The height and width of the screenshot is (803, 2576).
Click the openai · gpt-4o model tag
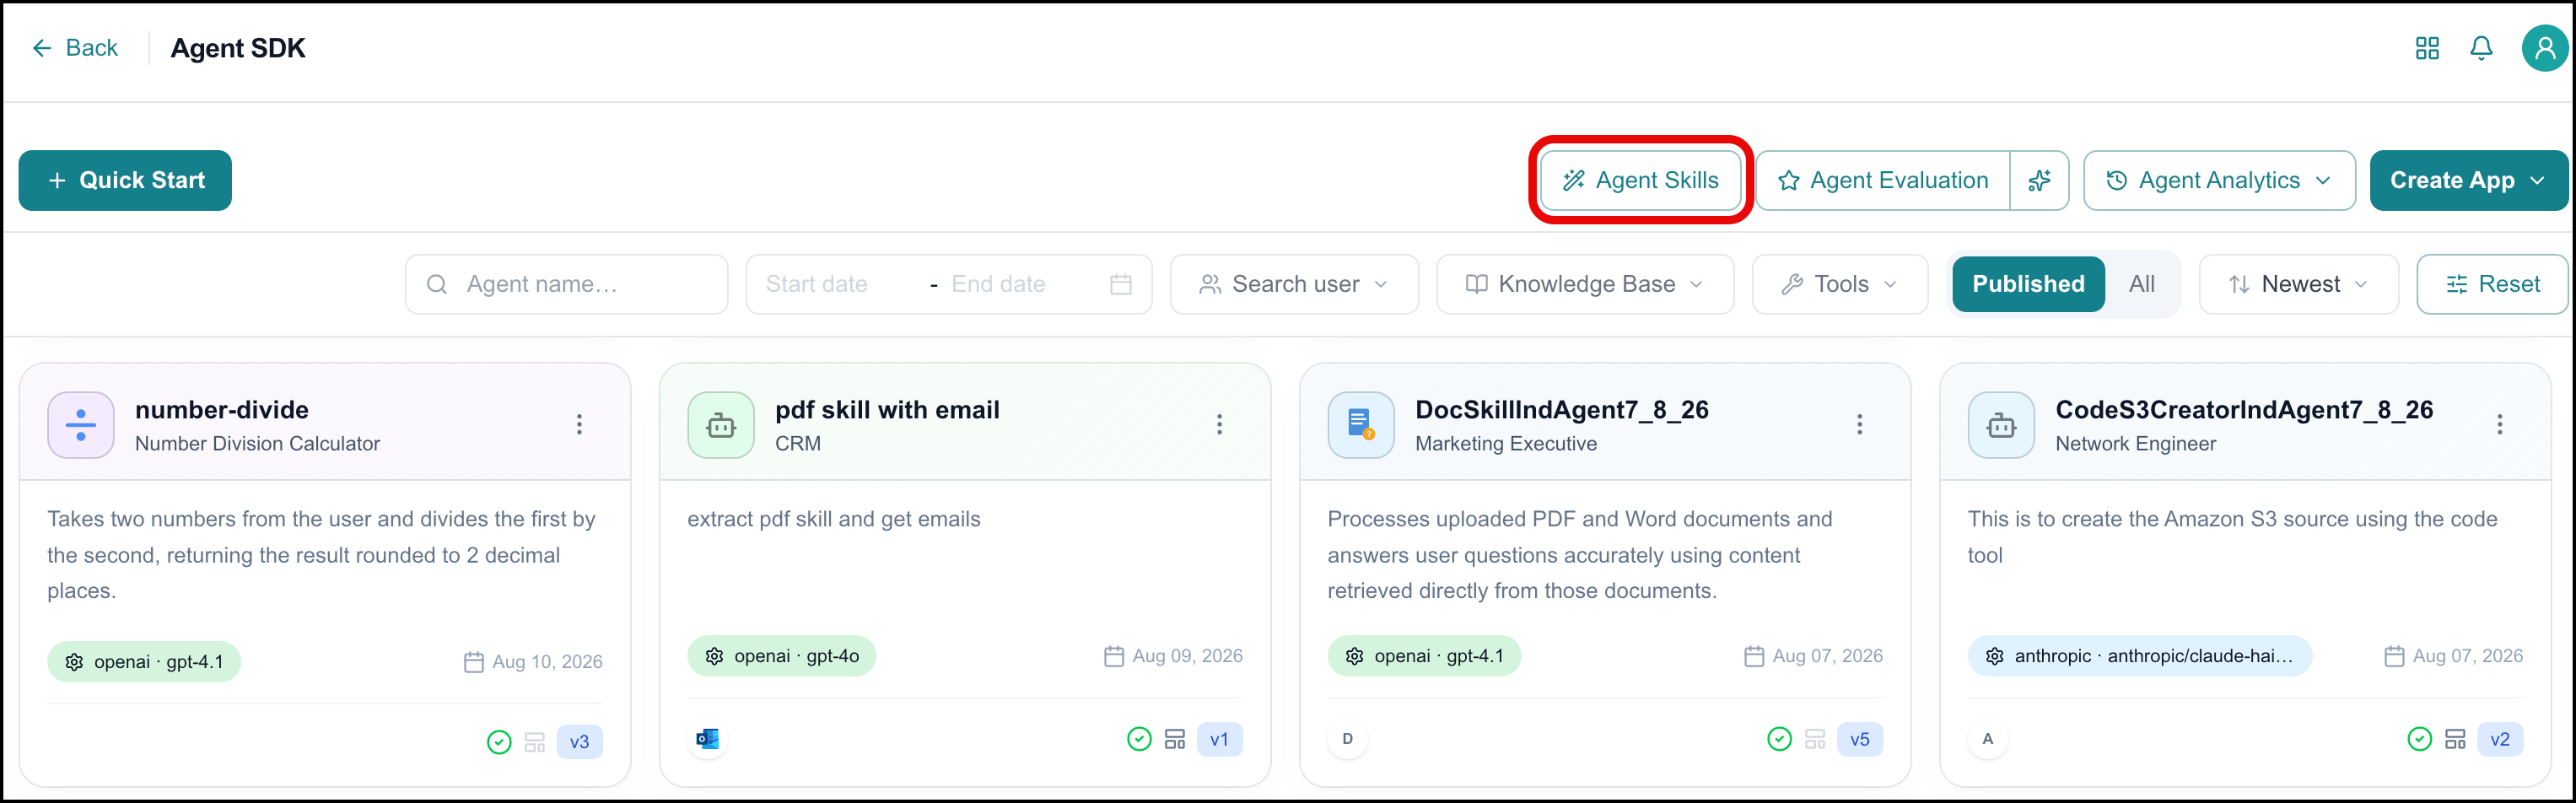point(781,656)
